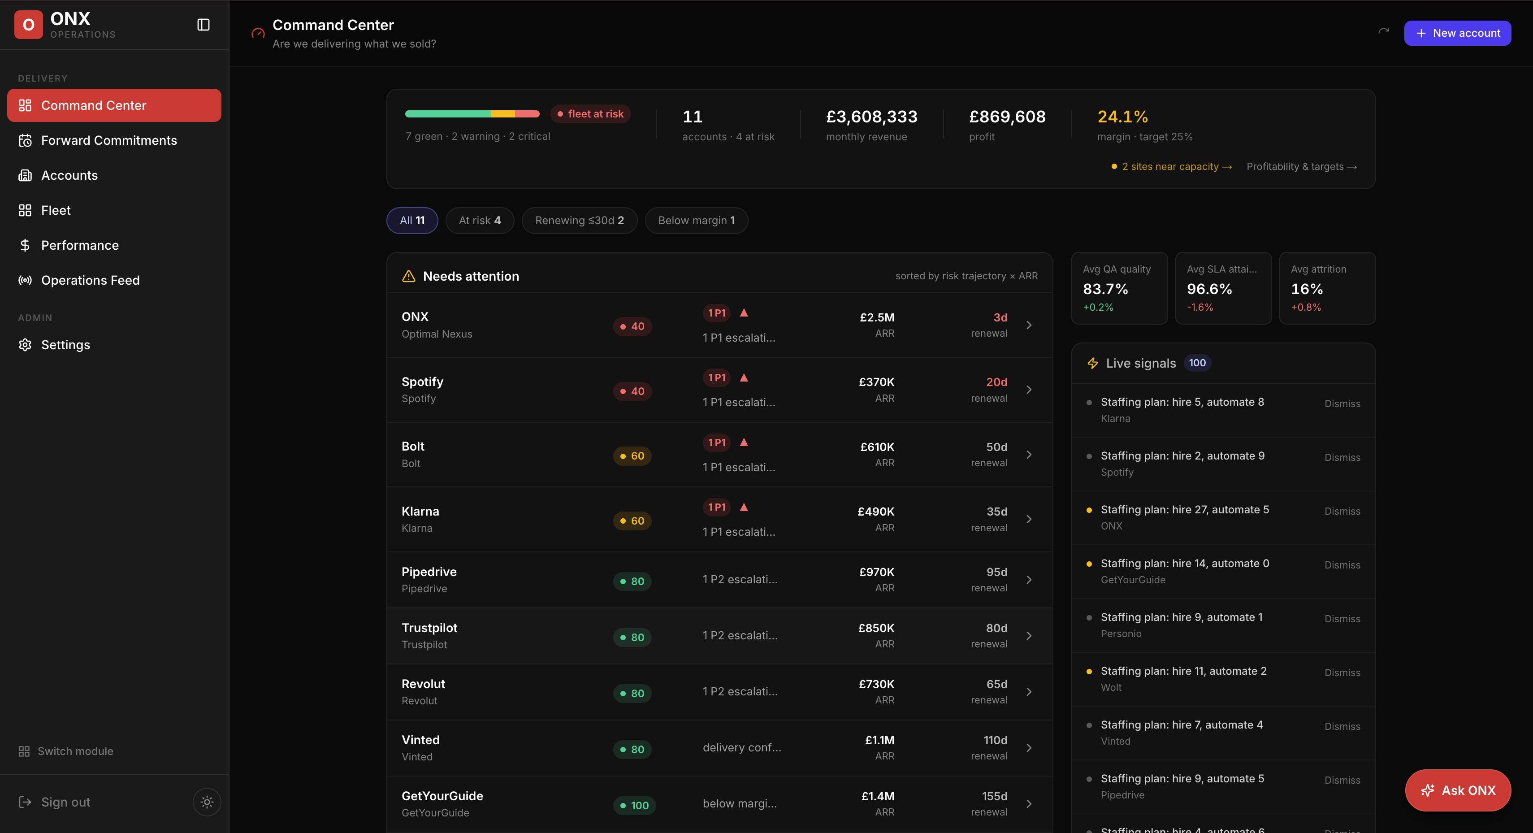Image resolution: width=1533 pixels, height=833 pixels.
Task: Follow the Profitability & targets link
Action: click(1302, 167)
